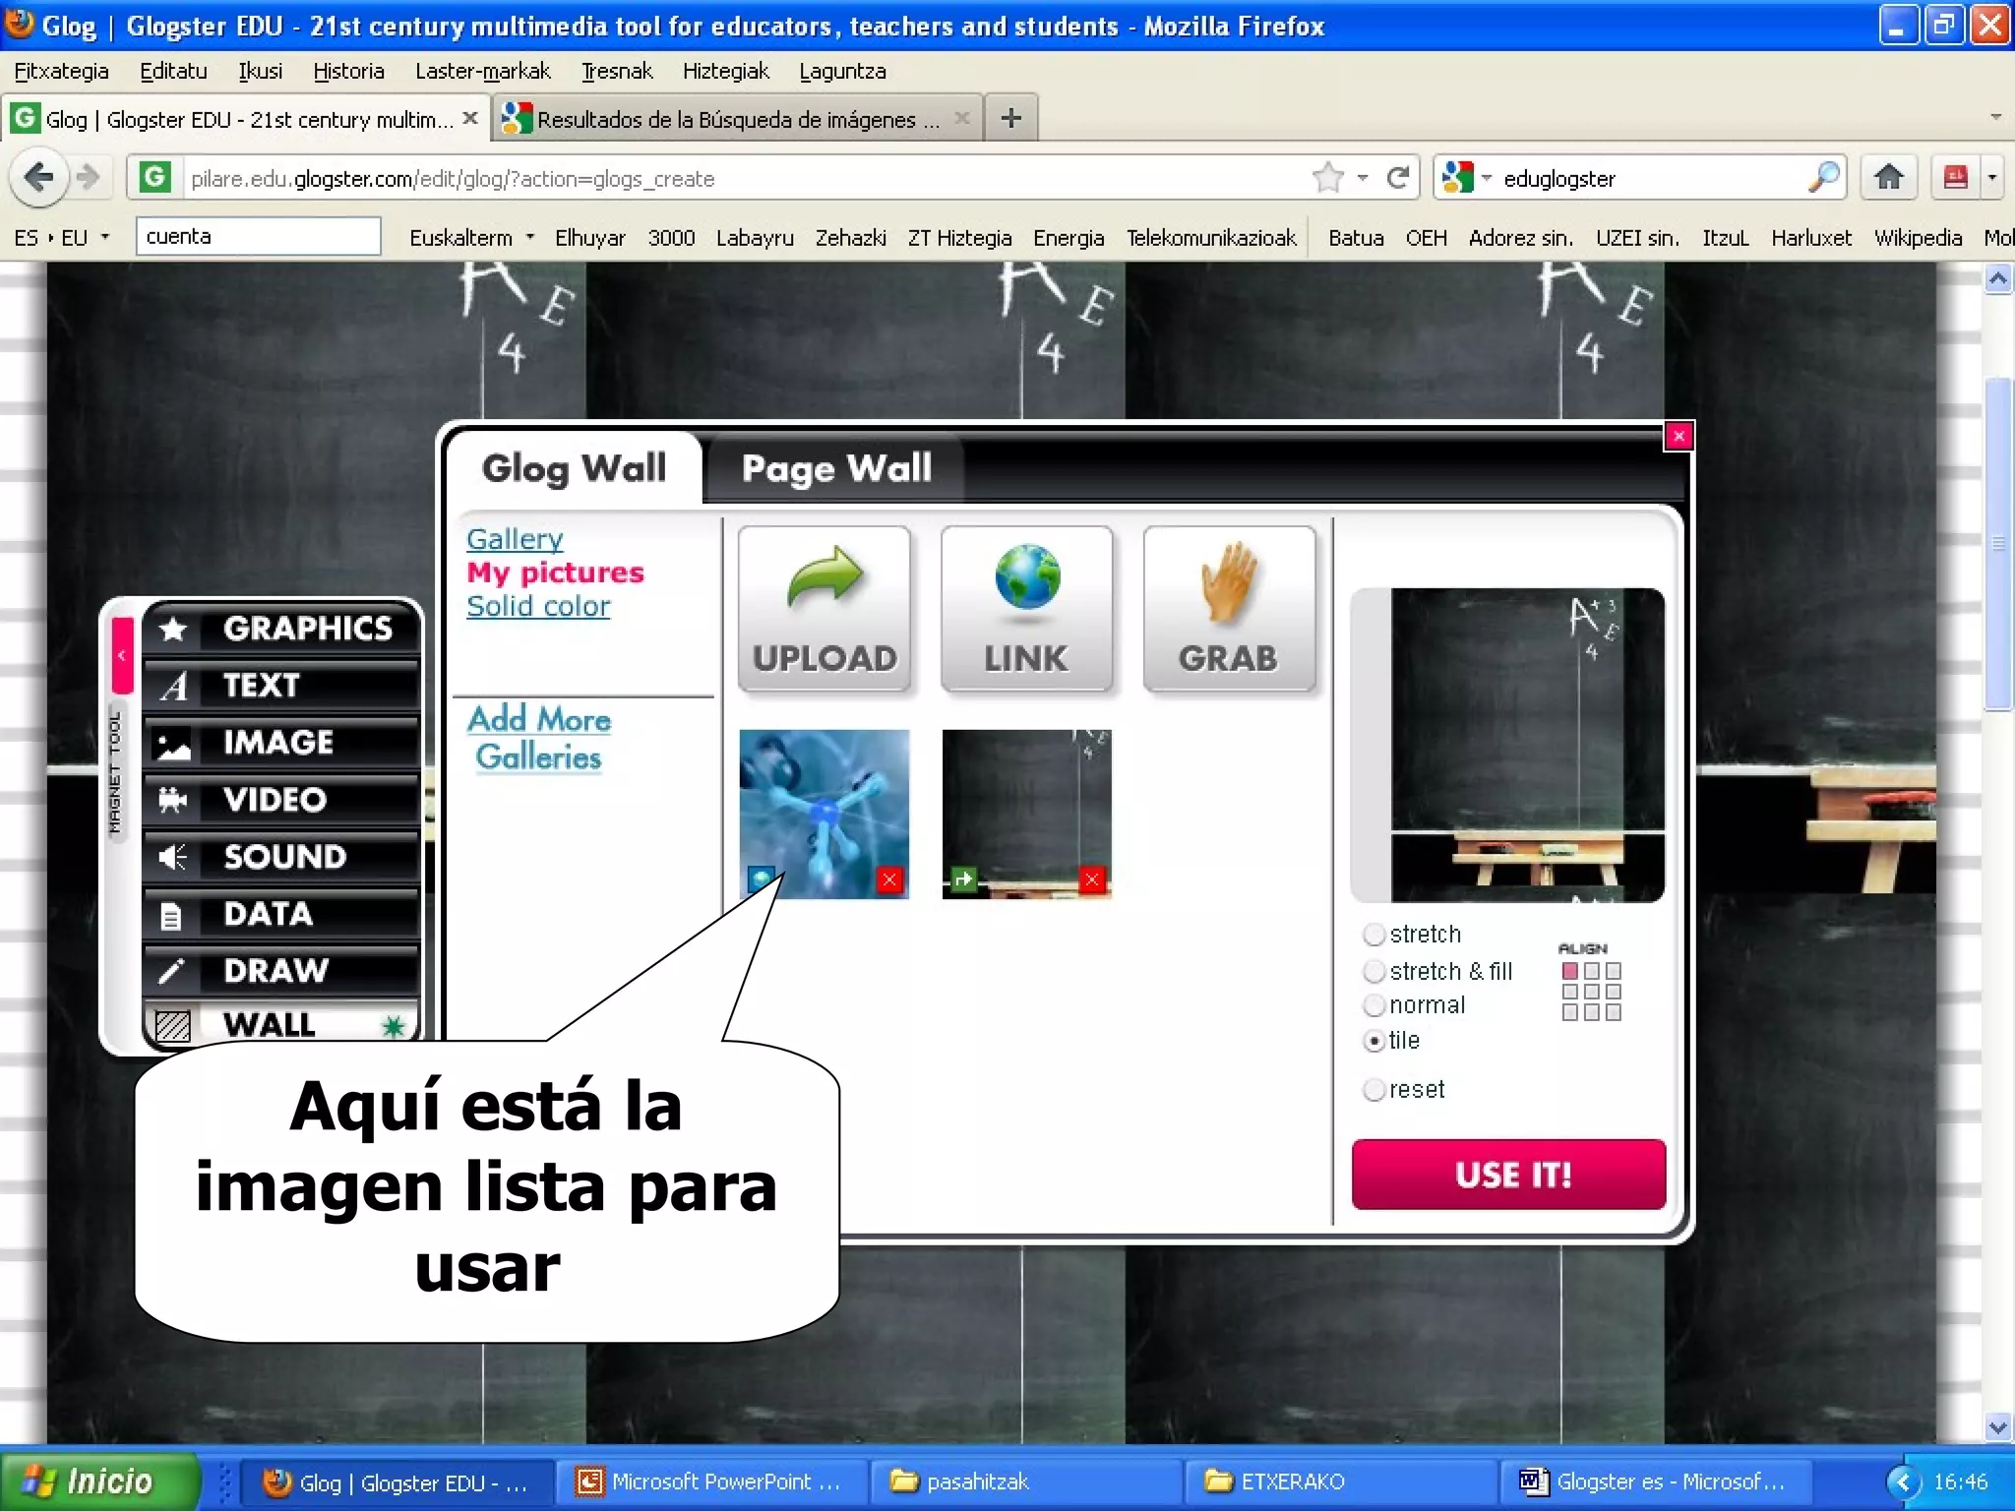The height and width of the screenshot is (1511, 2015).
Task: Click the search magnifier icon
Action: pos(1823,178)
